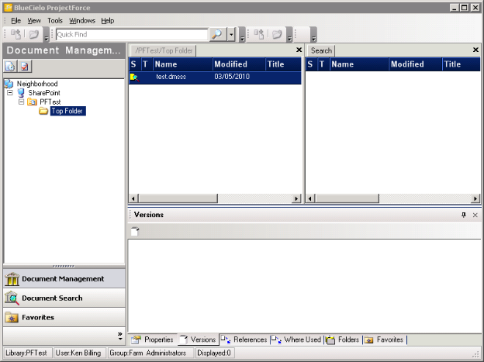Viewport: 484px width, 362px height.
Task: Click User:Ken Billing in status bar
Action: (x=78, y=353)
